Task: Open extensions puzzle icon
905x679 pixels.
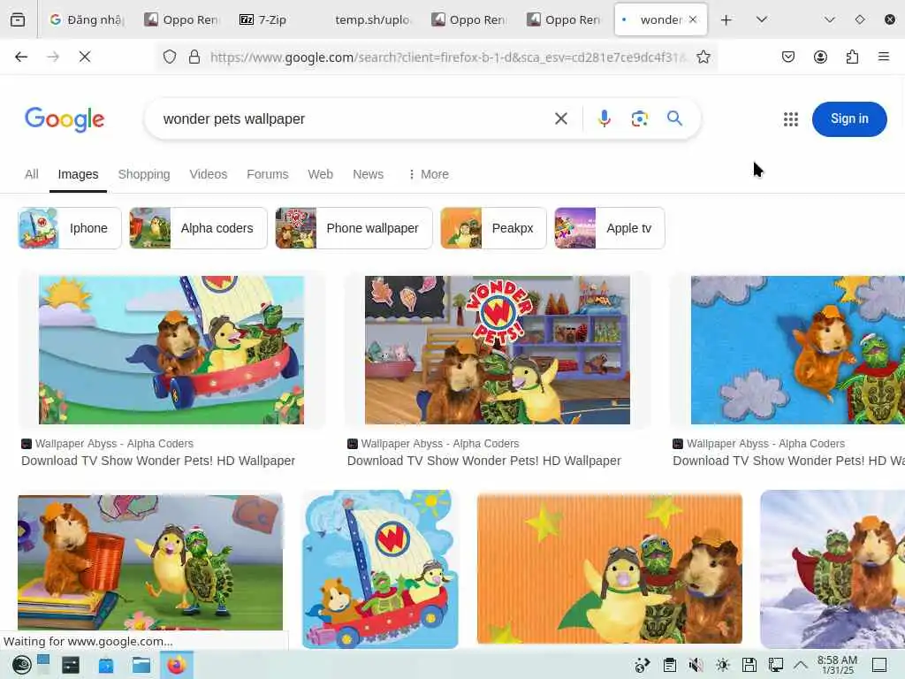Action: (x=852, y=57)
